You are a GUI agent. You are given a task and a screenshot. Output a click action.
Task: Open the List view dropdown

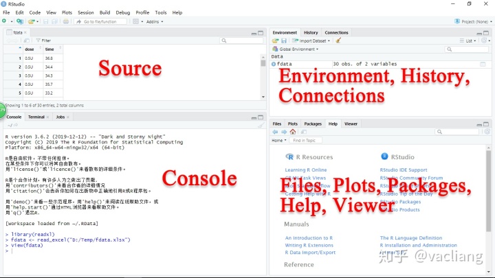point(468,40)
